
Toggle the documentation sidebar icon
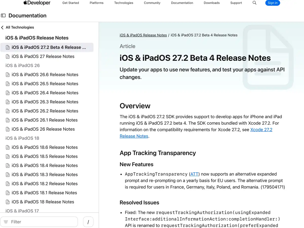(3, 15)
